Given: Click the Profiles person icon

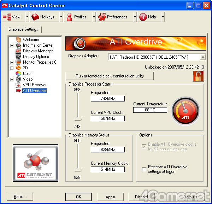Looking at the screenshot, I should pos(70,17).
